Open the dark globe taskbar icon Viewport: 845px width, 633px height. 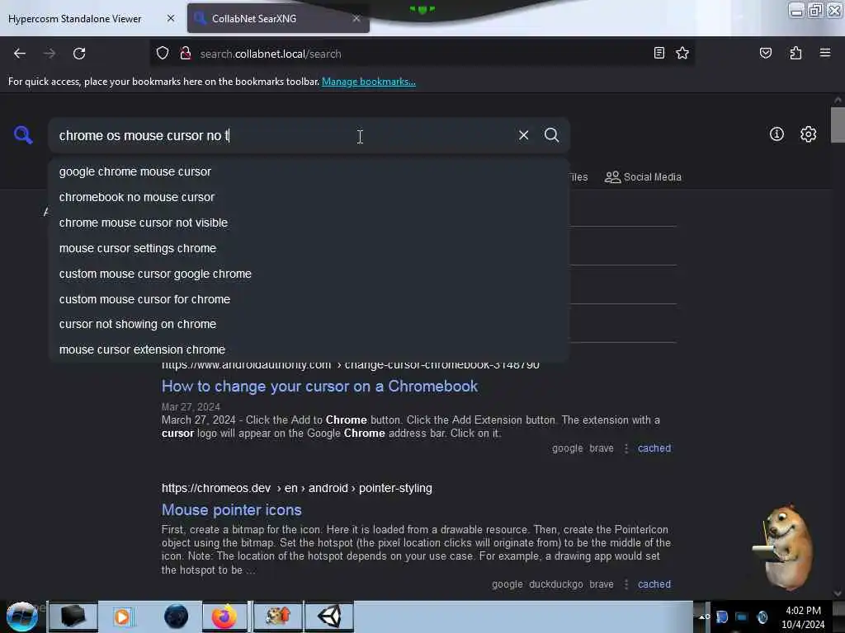pyautogui.click(x=177, y=617)
